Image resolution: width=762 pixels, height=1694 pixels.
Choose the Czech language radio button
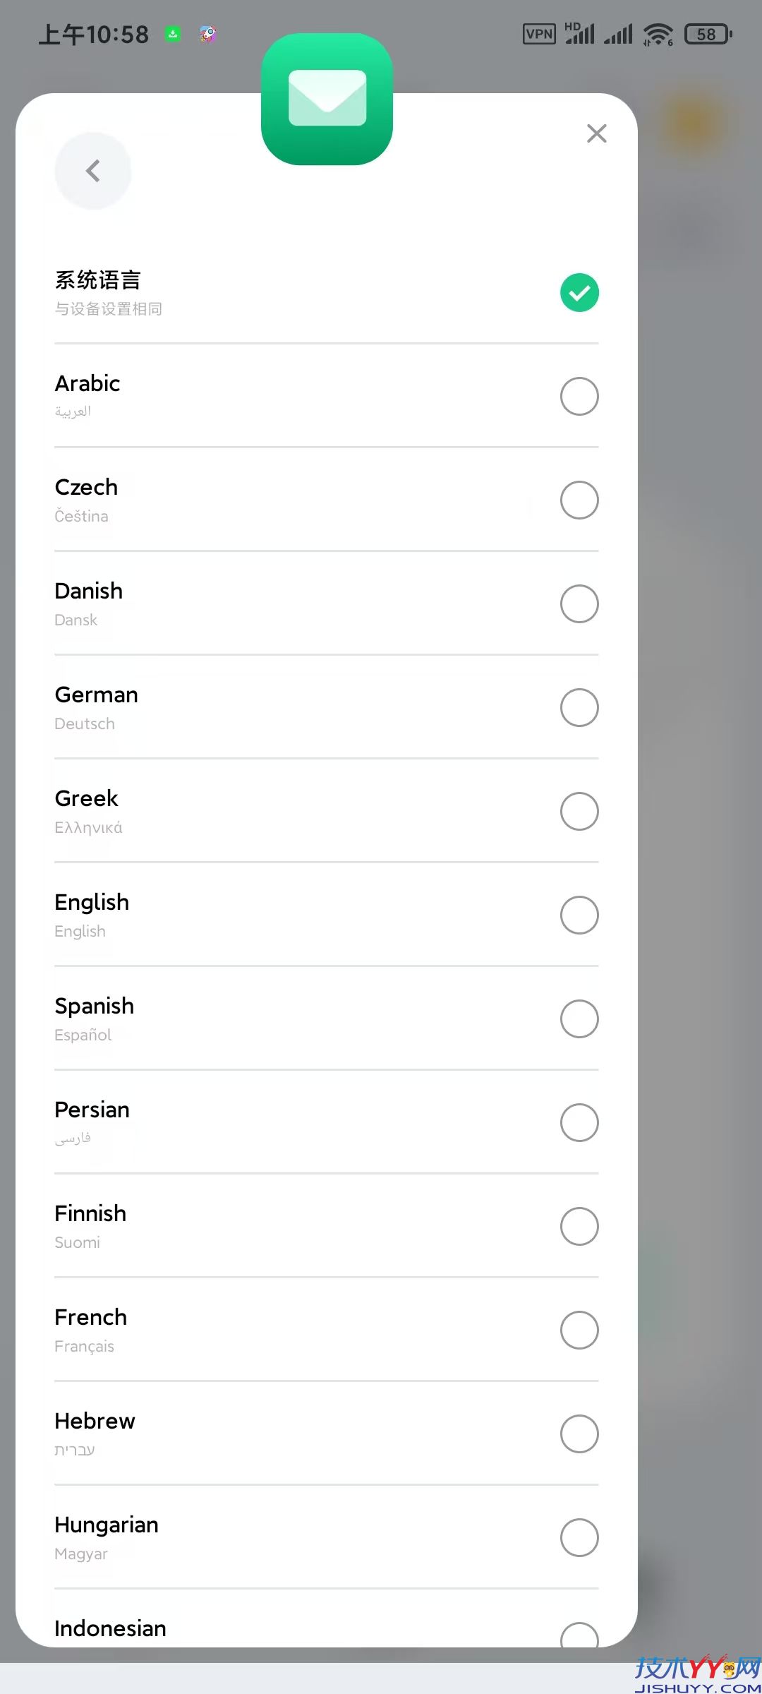pos(579,500)
